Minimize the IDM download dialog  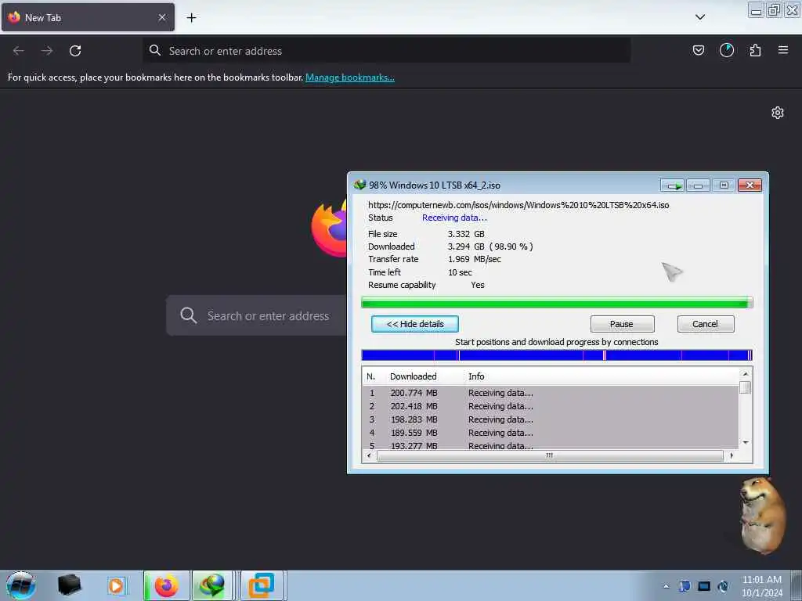click(698, 185)
